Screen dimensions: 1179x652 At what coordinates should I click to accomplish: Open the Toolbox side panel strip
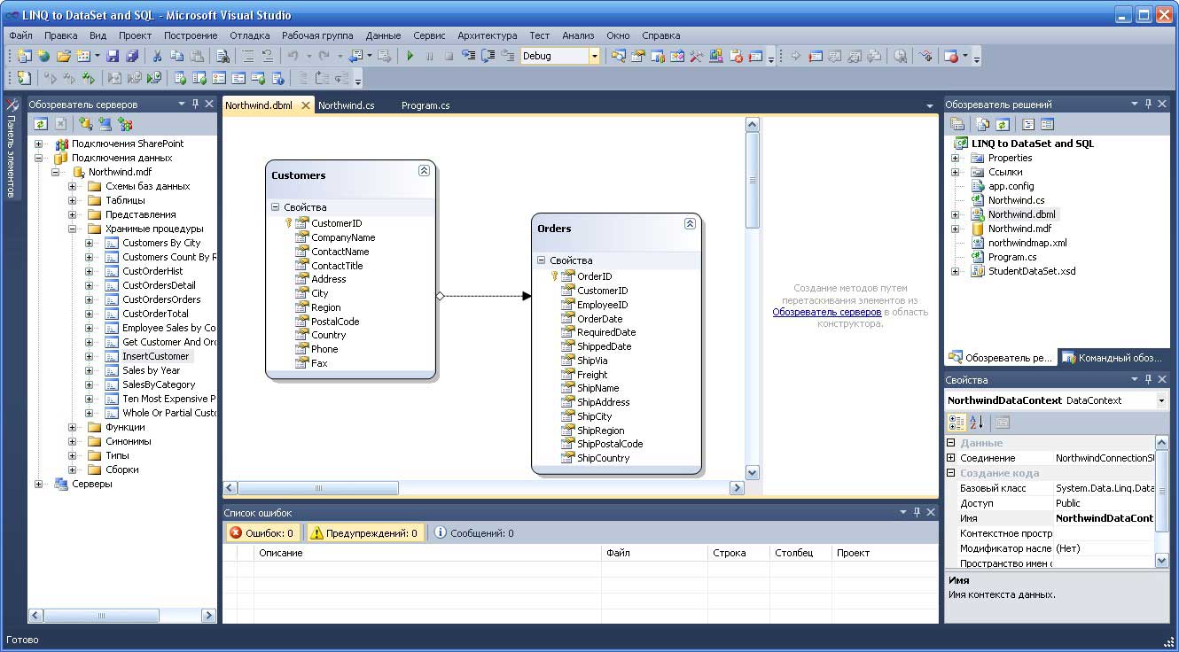click(12, 147)
